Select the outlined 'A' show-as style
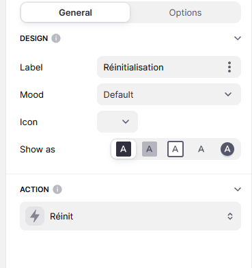The image size is (252, 268). (176, 149)
